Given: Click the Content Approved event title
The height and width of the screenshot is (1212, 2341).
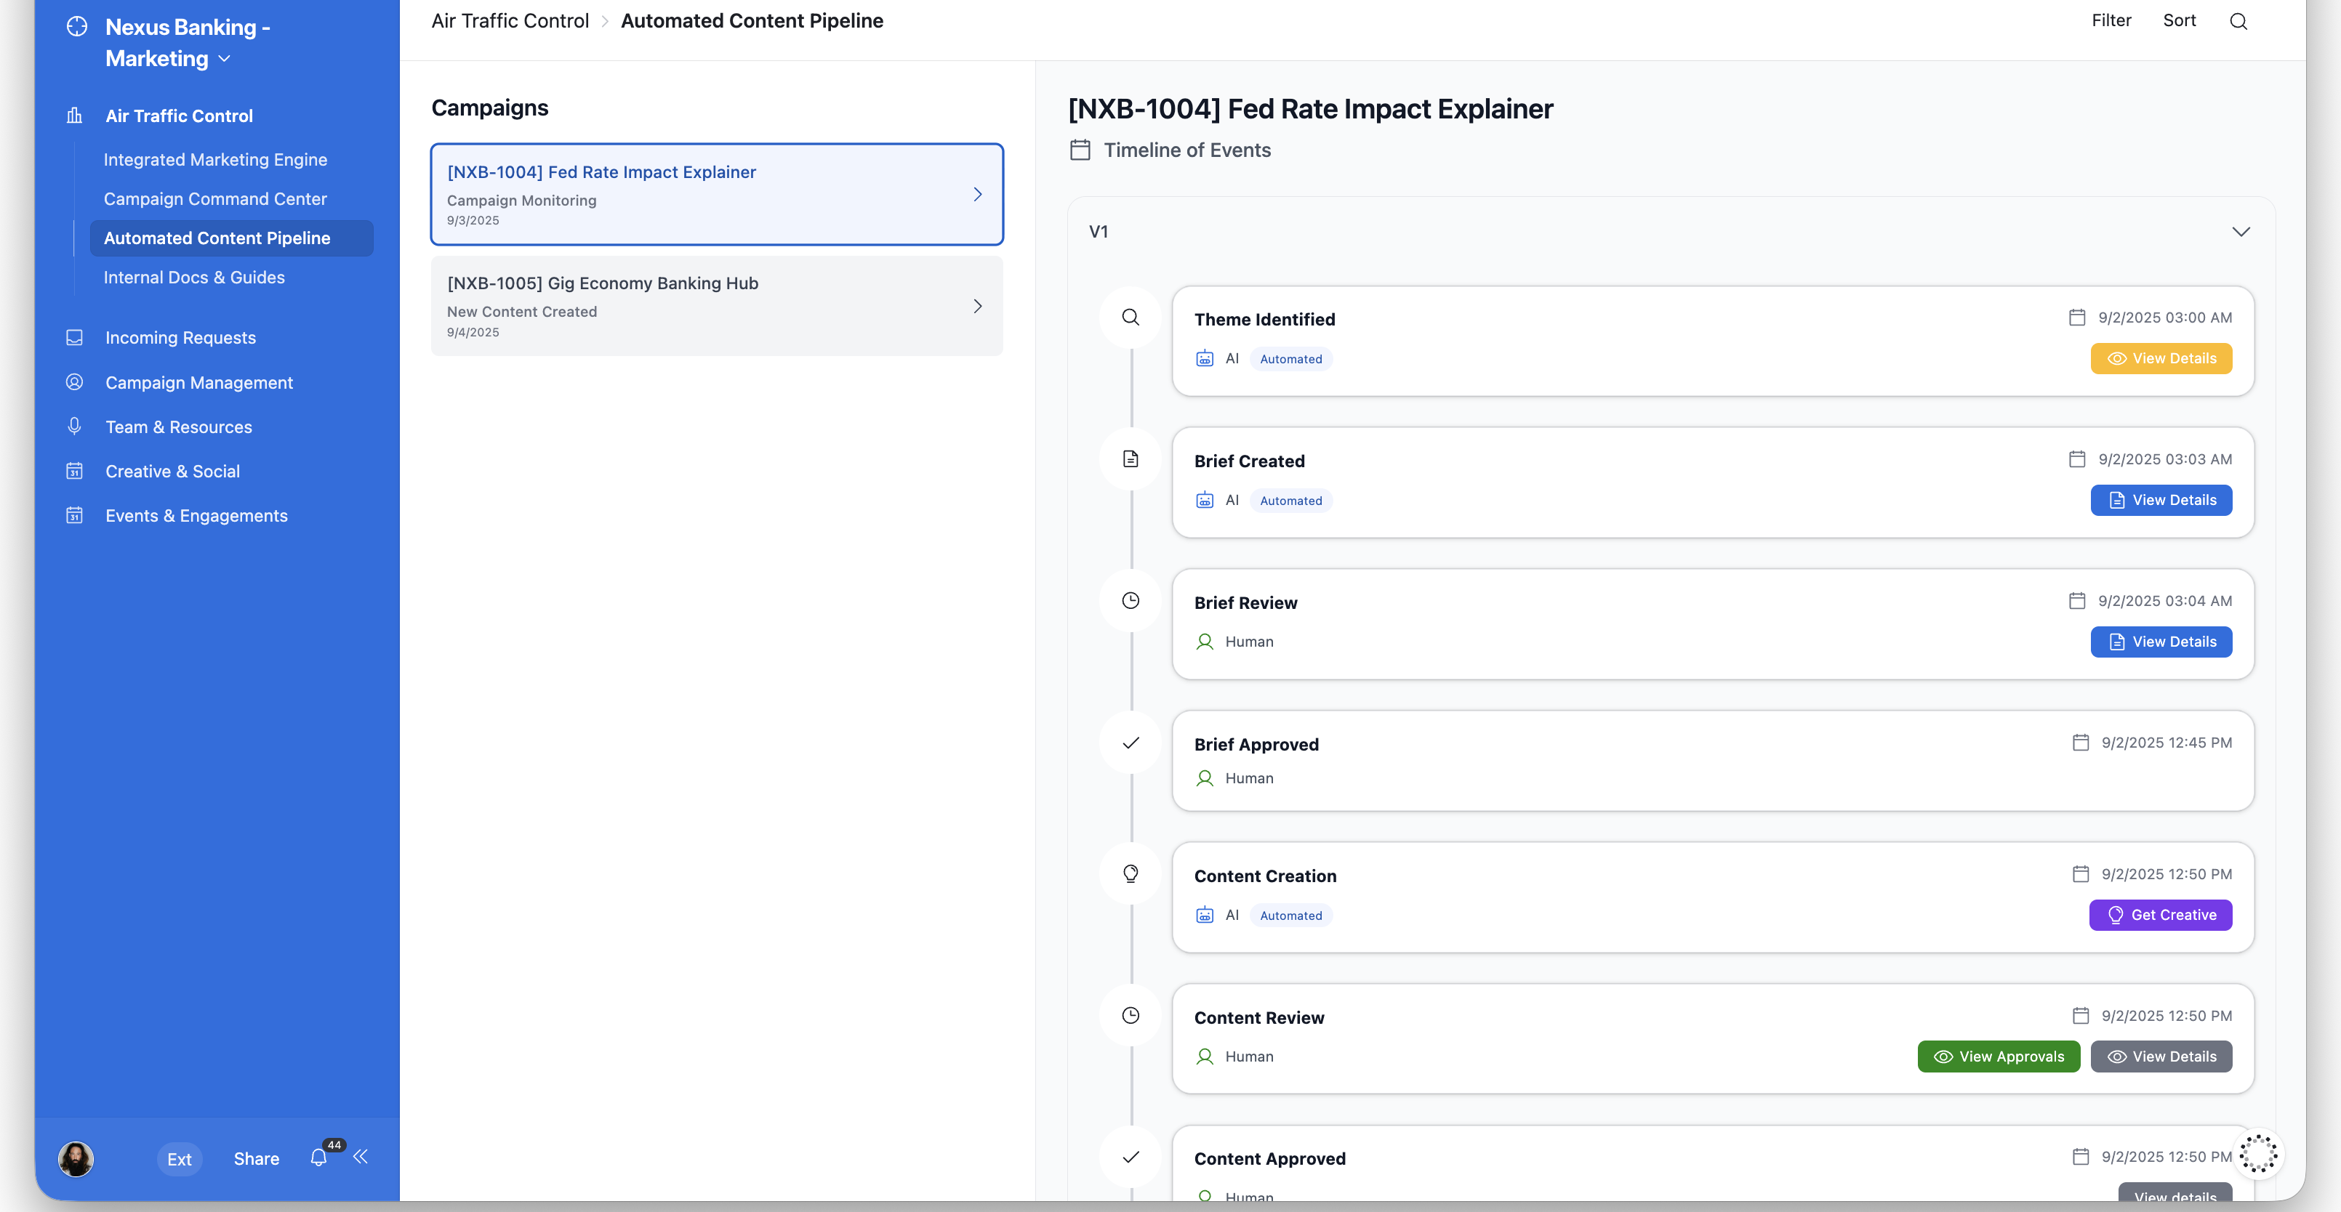Looking at the screenshot, I should (1269, 1158).
